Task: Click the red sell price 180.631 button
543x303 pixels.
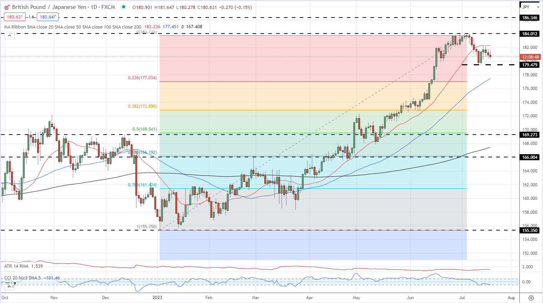Action: click(x=15, y=17)
